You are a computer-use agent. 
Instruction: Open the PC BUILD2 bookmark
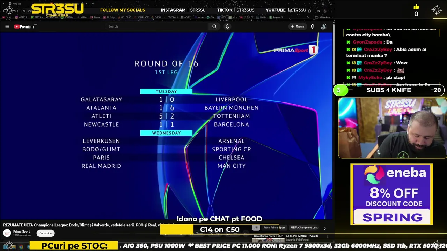pyautogui.click(x=247, y=17)
